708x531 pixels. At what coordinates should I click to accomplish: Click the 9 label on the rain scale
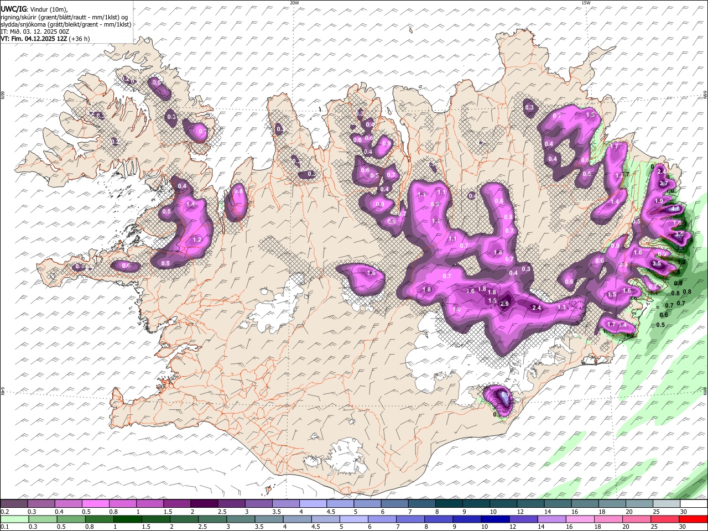pyautogui.click(x=456, y=527)
